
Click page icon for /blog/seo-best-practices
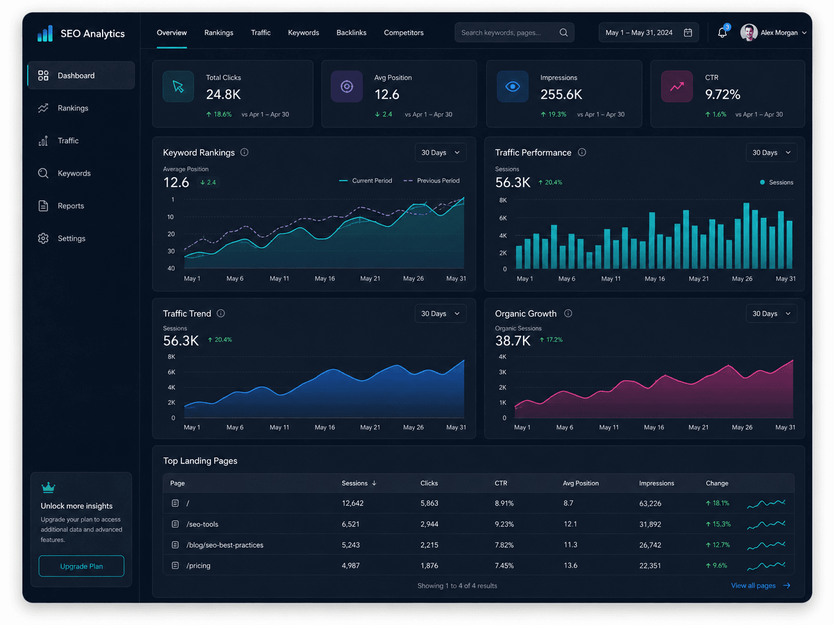coord(175,545)
